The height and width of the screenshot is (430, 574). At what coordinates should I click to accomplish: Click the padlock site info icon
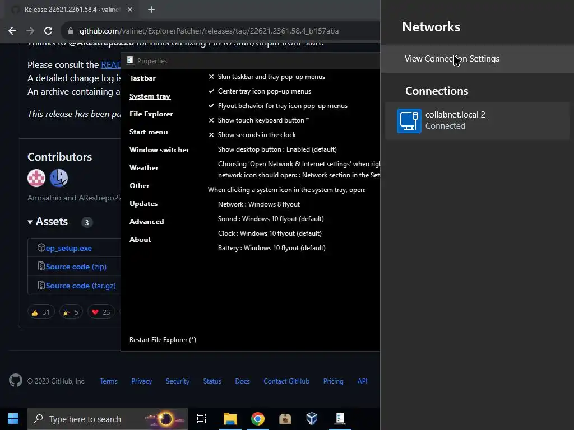pyautogui.click(x=71, y=31)
